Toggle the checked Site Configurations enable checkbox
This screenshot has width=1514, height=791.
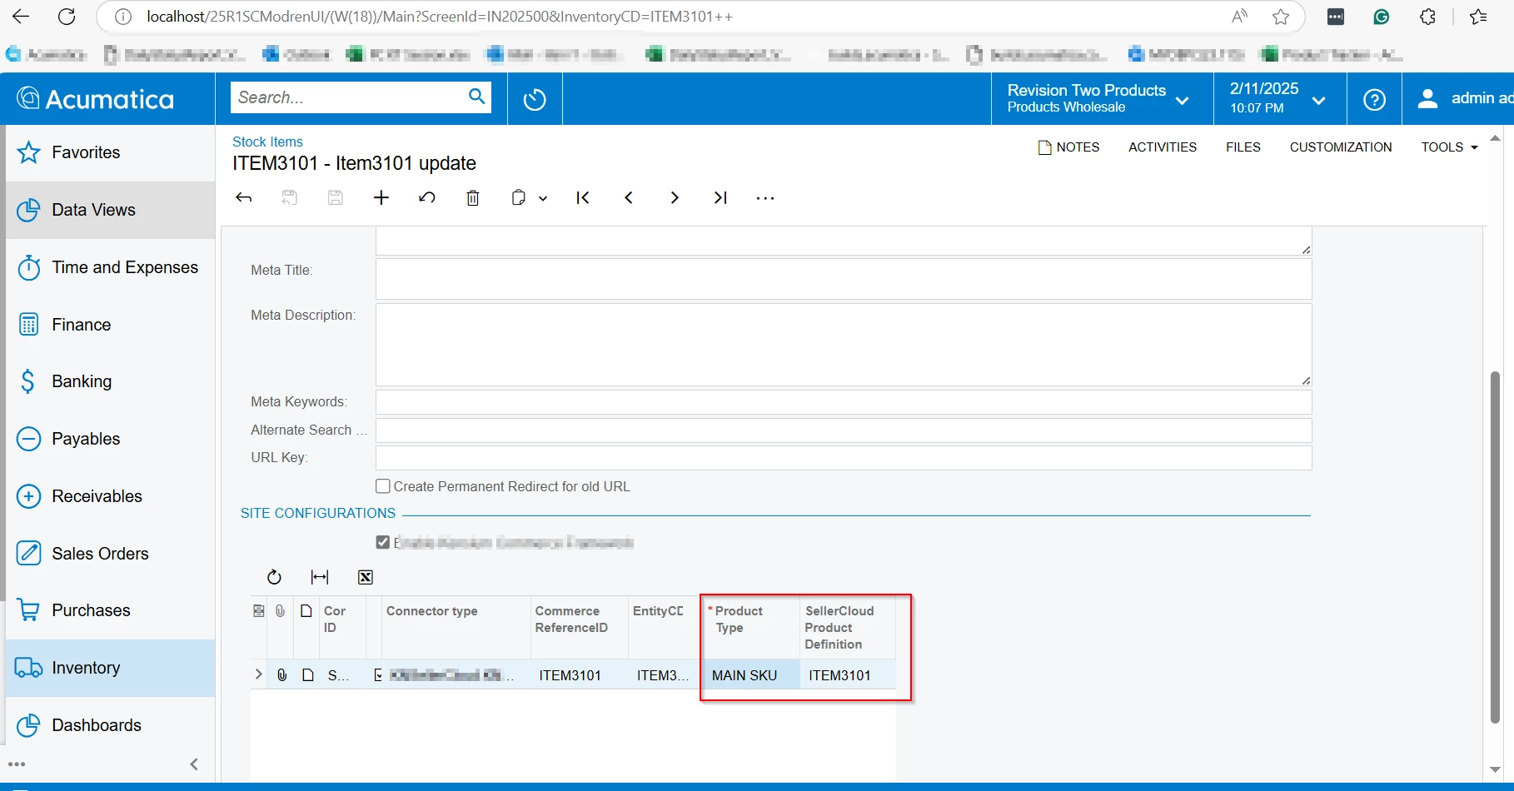click(383, 543)
